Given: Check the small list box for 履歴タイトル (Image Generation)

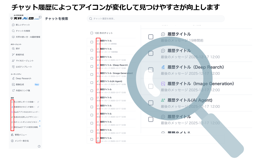Looking at the screenshot, I should coord(92,75).
